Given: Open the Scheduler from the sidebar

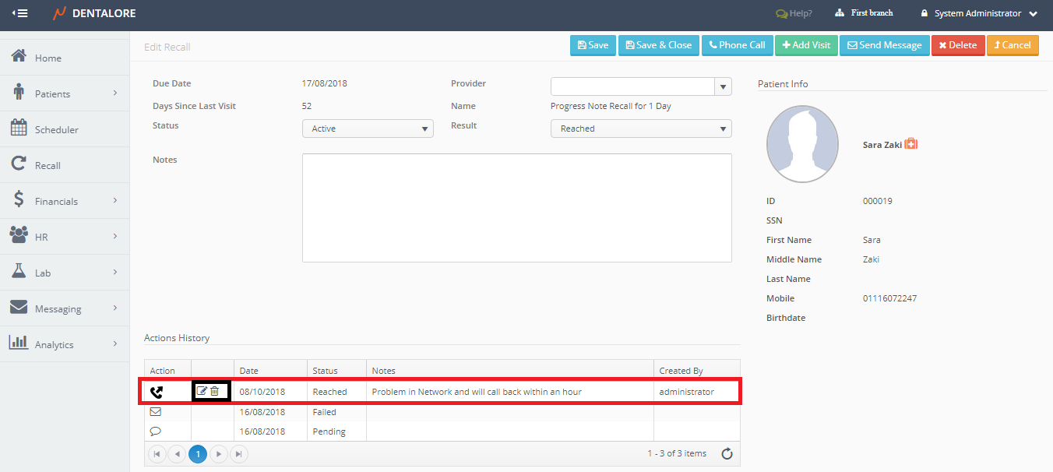Looking at the screenshot, I should (x=56, y=129).
